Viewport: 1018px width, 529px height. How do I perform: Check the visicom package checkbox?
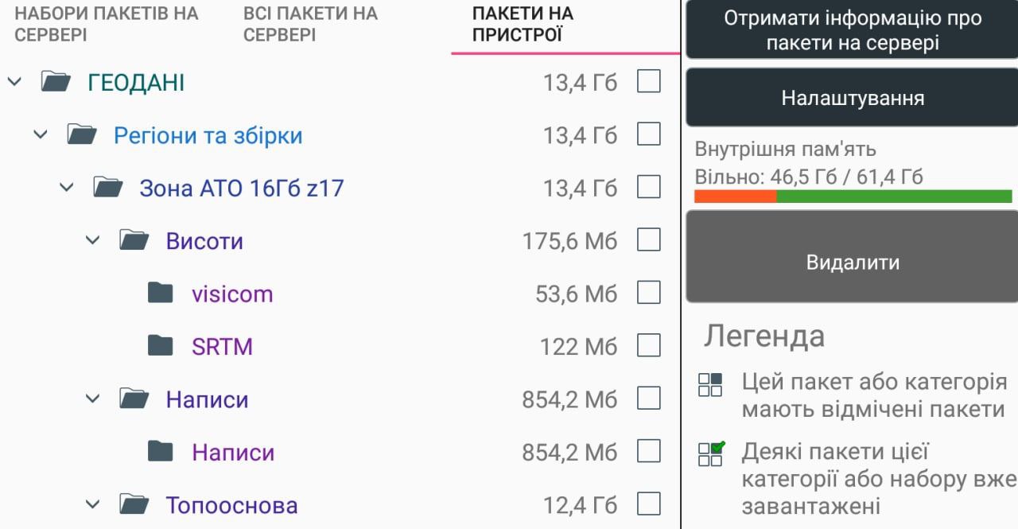click(649, 293)
